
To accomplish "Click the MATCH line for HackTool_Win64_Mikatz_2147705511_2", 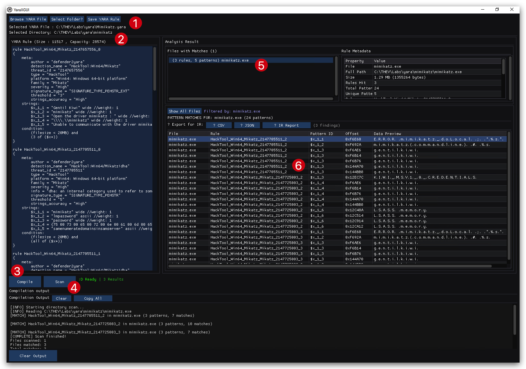I will 102,315.
